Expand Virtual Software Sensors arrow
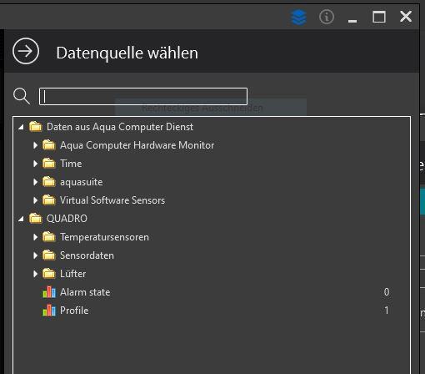 click(x=35, y=200)
